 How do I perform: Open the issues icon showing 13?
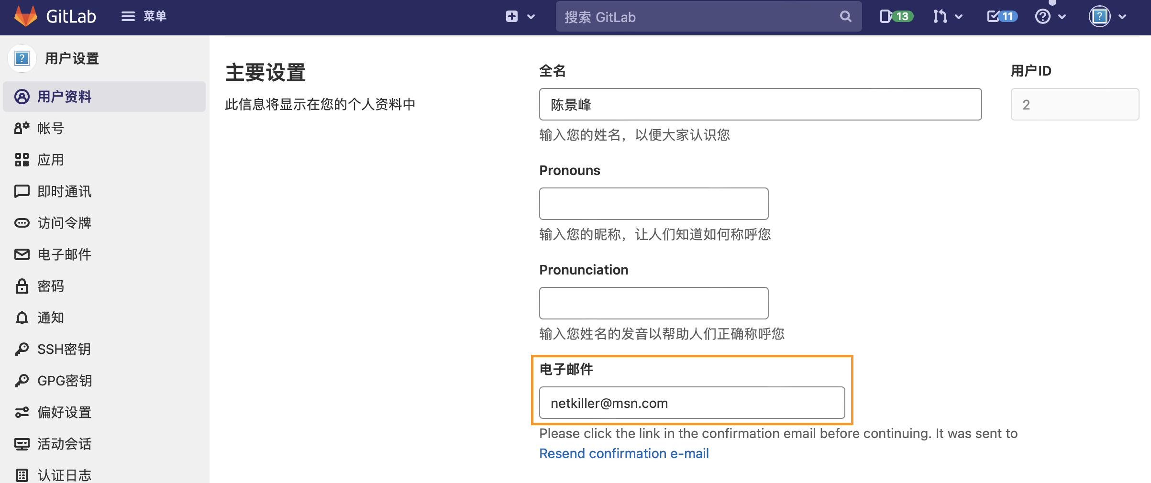click(896, 16)
